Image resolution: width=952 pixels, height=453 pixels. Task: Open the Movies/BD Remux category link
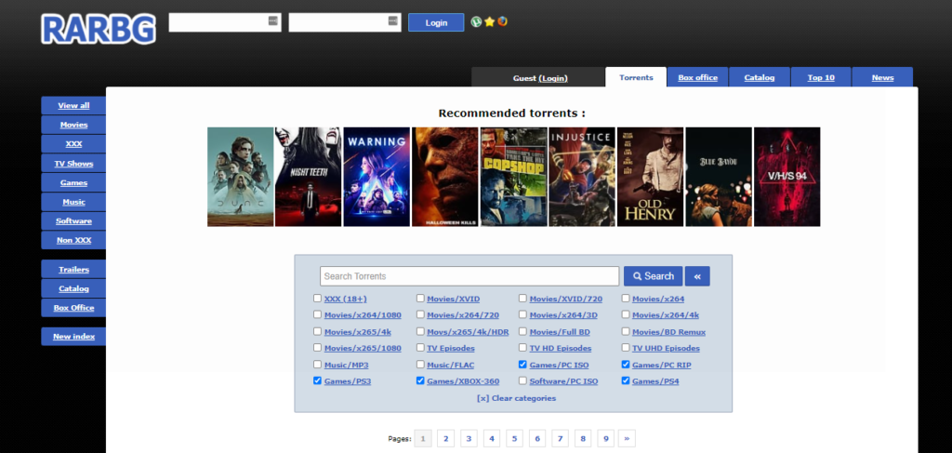[x=668, y=332]
